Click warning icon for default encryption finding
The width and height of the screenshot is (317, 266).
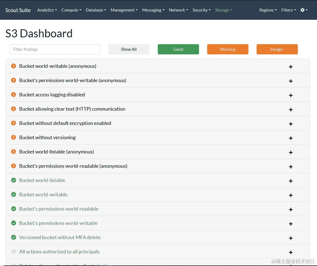click(13, 123)
